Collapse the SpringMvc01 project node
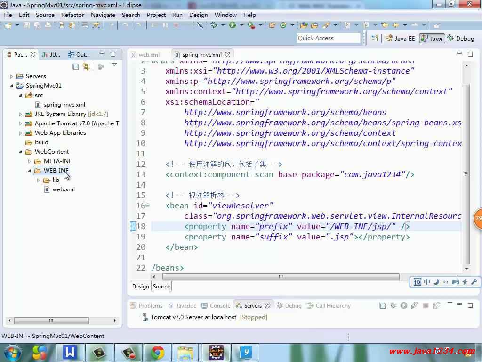The height and width of the screenshot is (362, 482). 11,86
